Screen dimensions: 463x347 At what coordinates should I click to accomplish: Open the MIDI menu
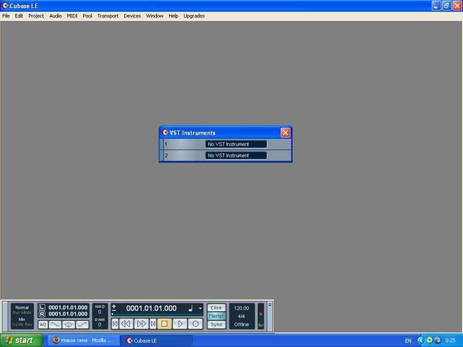pos(72,16)
